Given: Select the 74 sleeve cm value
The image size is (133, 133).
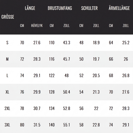Looking at the screenshot, I should point(111,125).
